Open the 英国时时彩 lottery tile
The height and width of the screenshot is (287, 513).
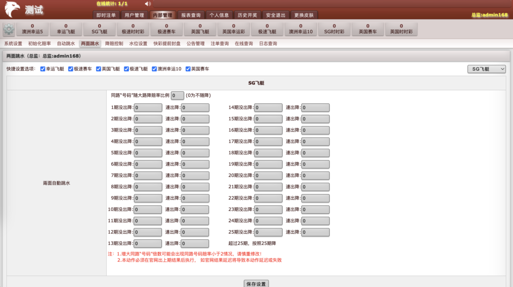[401, 29]
